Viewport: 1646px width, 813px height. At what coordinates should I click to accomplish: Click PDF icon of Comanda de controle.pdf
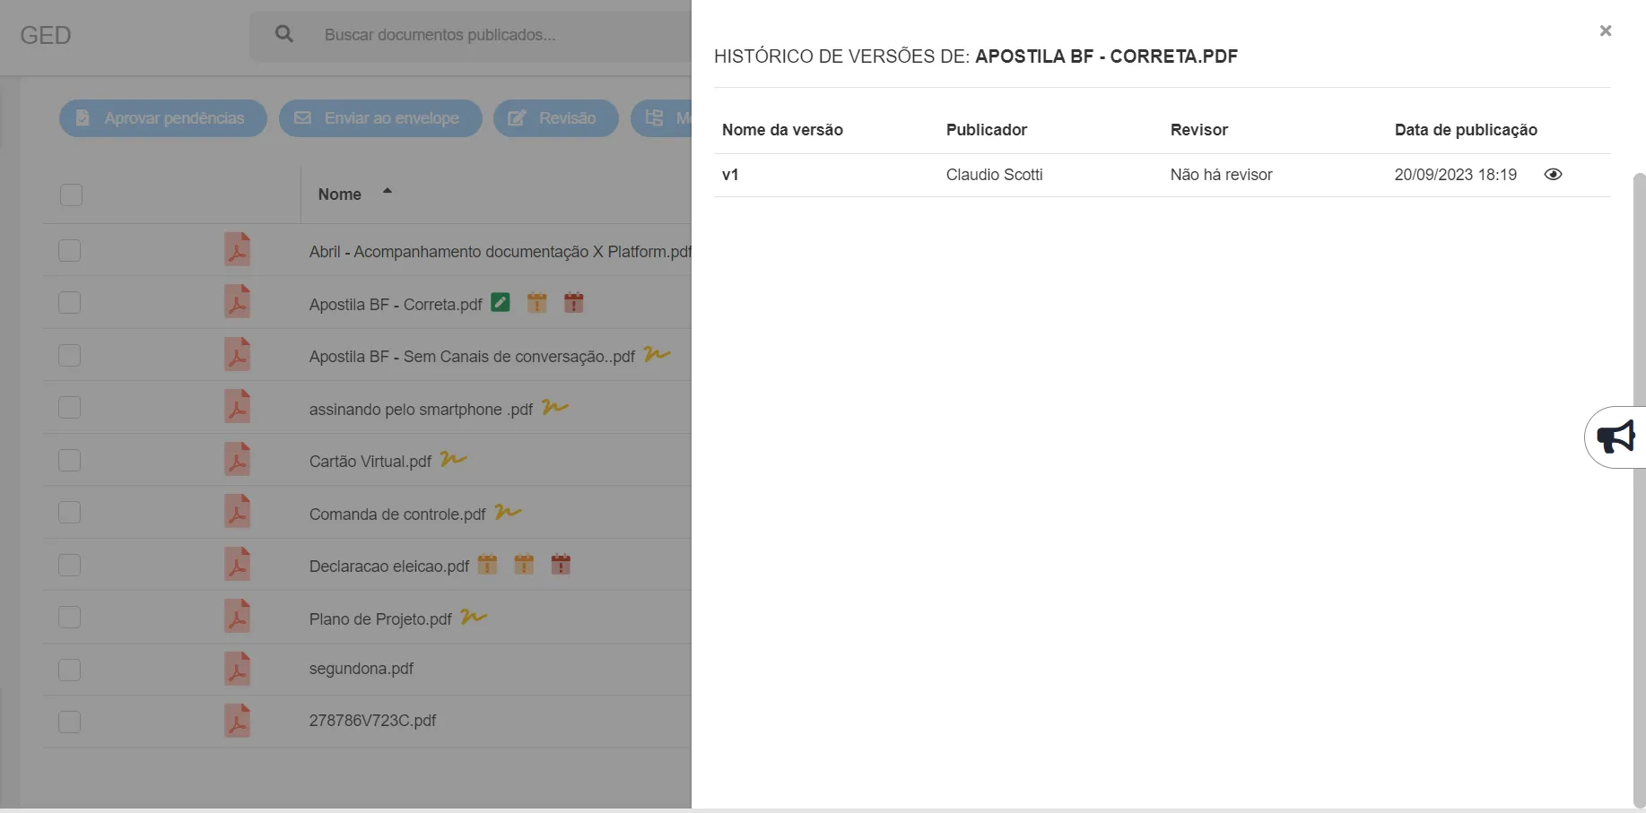(x=237, y=512)
